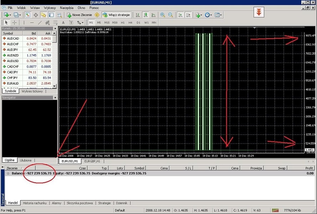Viewport: 317px width, 214px height.
Task: Select the trendline drawing tool
Action: (x=40, y=22)
